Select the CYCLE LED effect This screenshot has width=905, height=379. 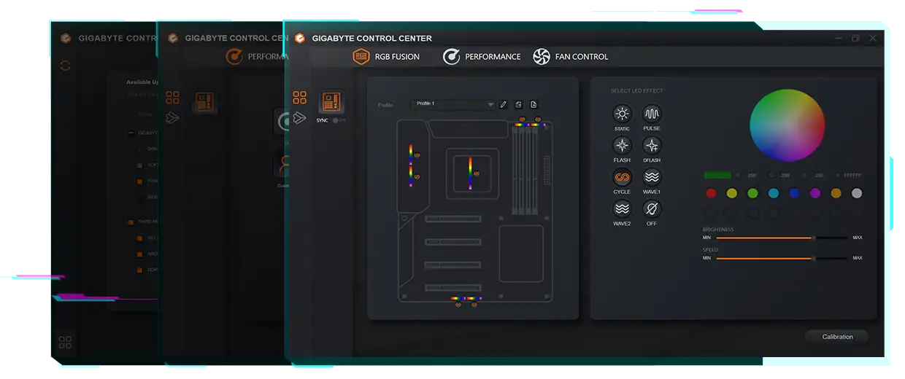622,177
